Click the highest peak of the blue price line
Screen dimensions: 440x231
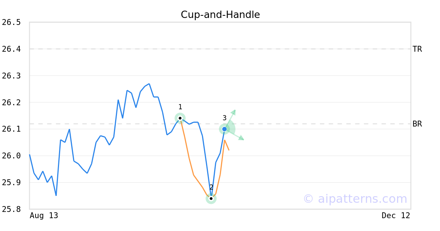149,84
